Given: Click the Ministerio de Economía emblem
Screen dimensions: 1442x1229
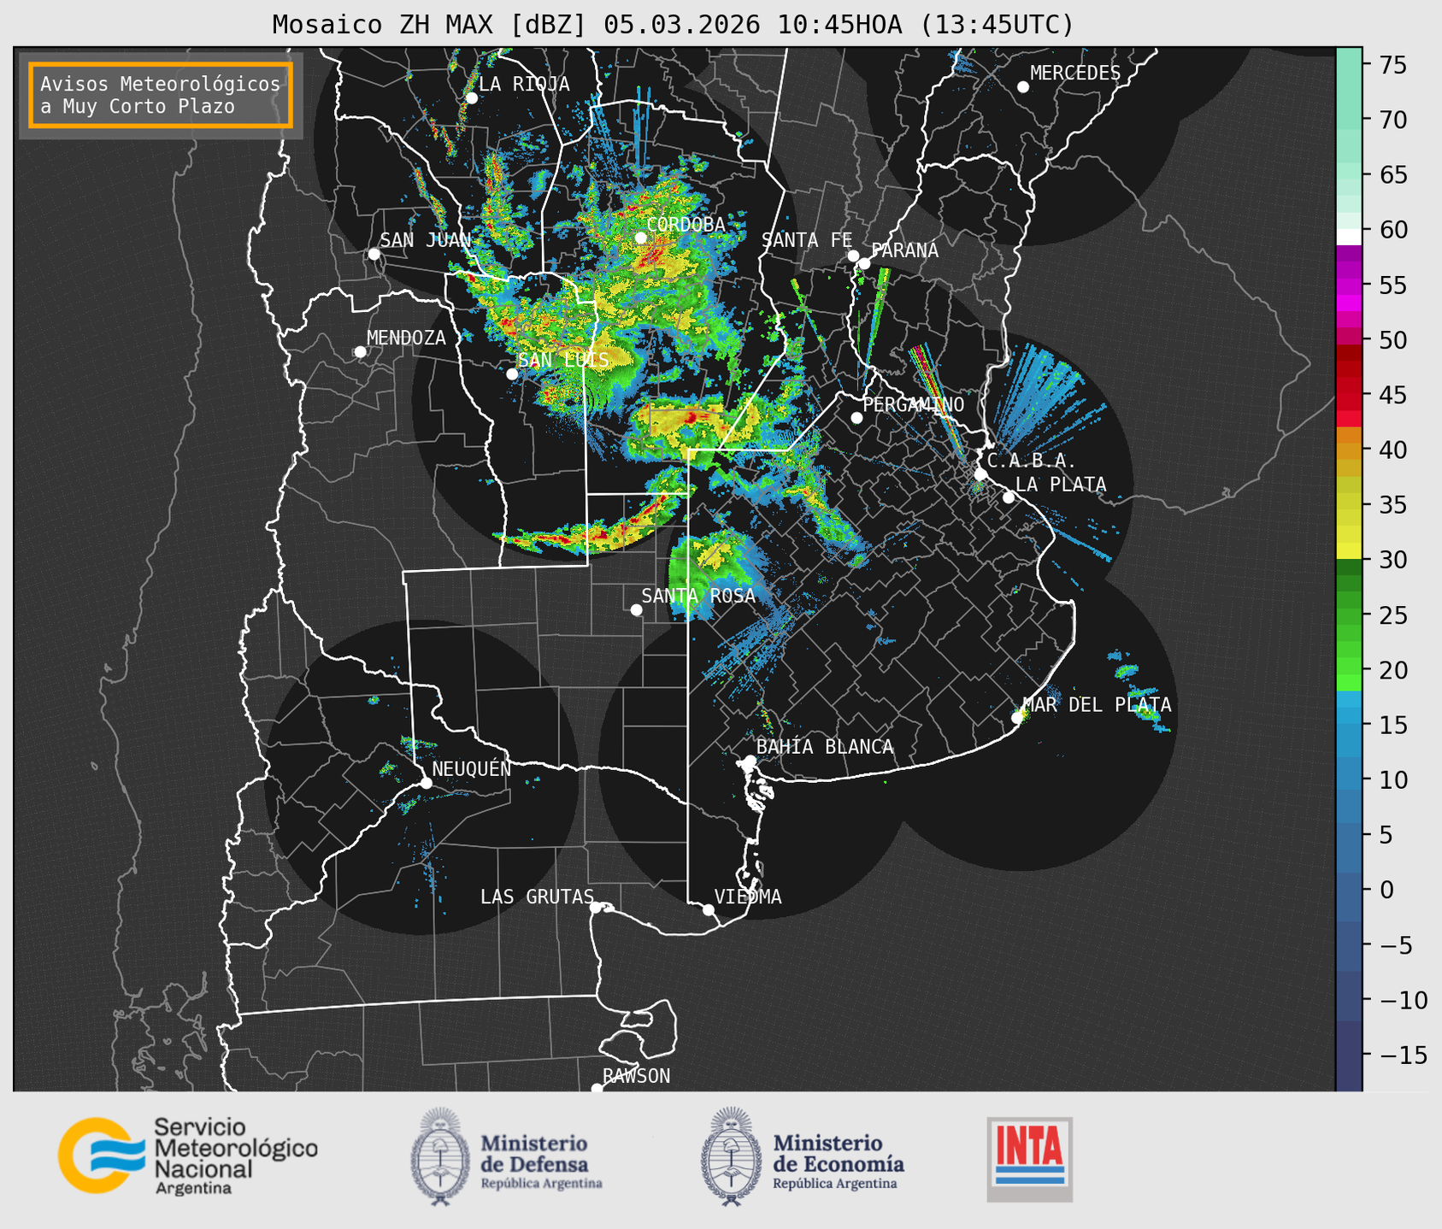Looking at the screenshot, I should (731, 1156).
